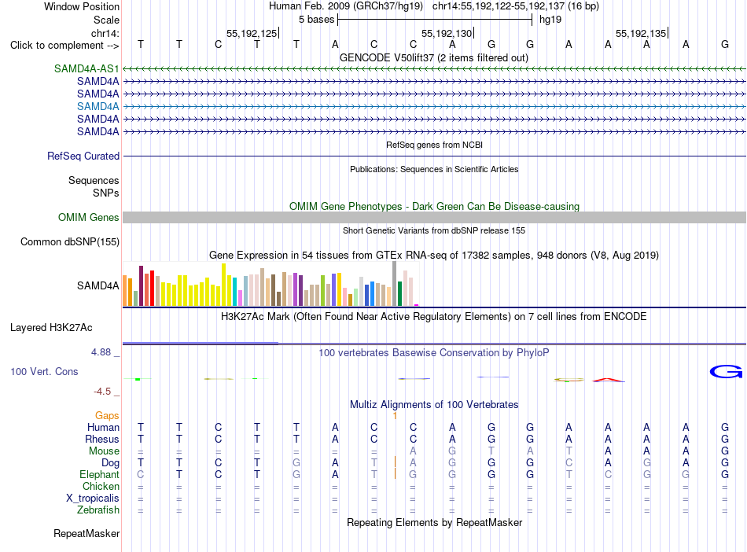
Task: Click the orange Gaps row label
Action: [107, 415]
